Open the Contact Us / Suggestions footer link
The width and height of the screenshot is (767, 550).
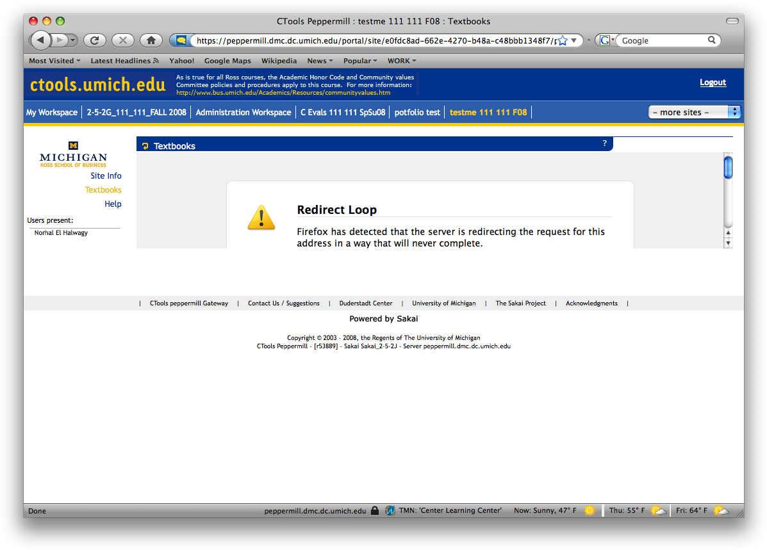tap(283, 303)
